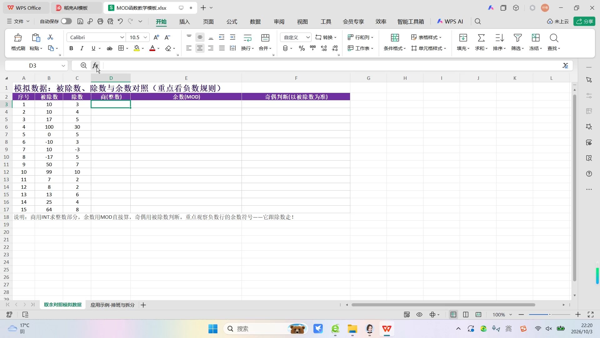The width and height of the screenshot is (600, 338).
Task: Open the number format 自定义 dropdown
Action: 308,37
